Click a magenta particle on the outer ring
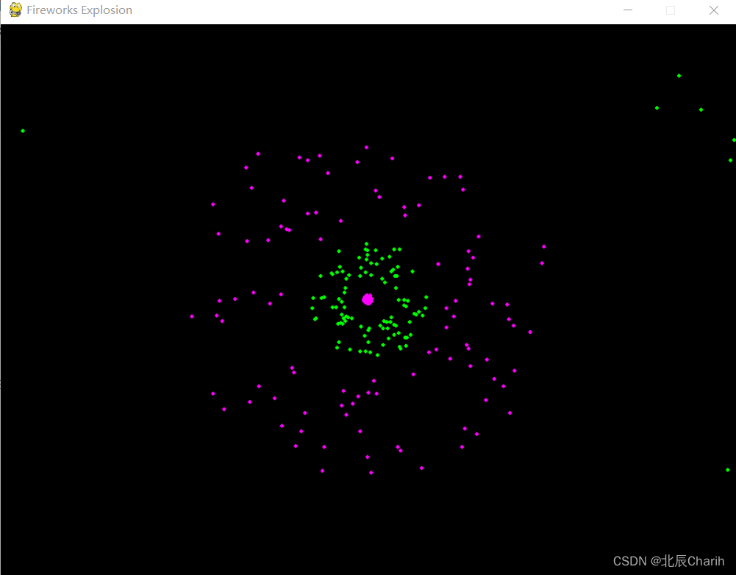This screenshot has width=736, height=575. (x=257, y=154)
